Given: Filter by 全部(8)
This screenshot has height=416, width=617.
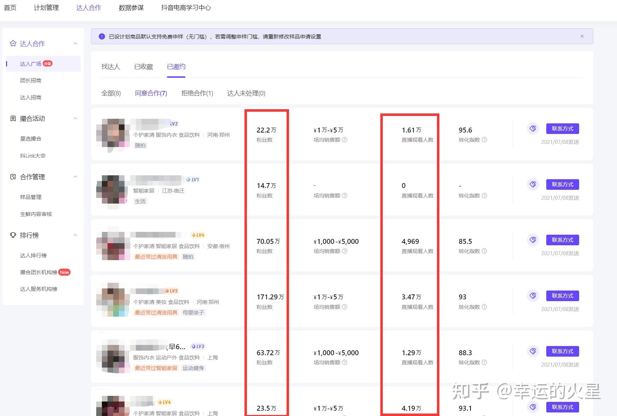Looking at the screenshot, I should (x=111, y=93).
